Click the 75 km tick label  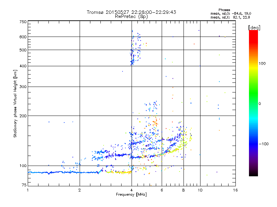(x=24, y=185)
